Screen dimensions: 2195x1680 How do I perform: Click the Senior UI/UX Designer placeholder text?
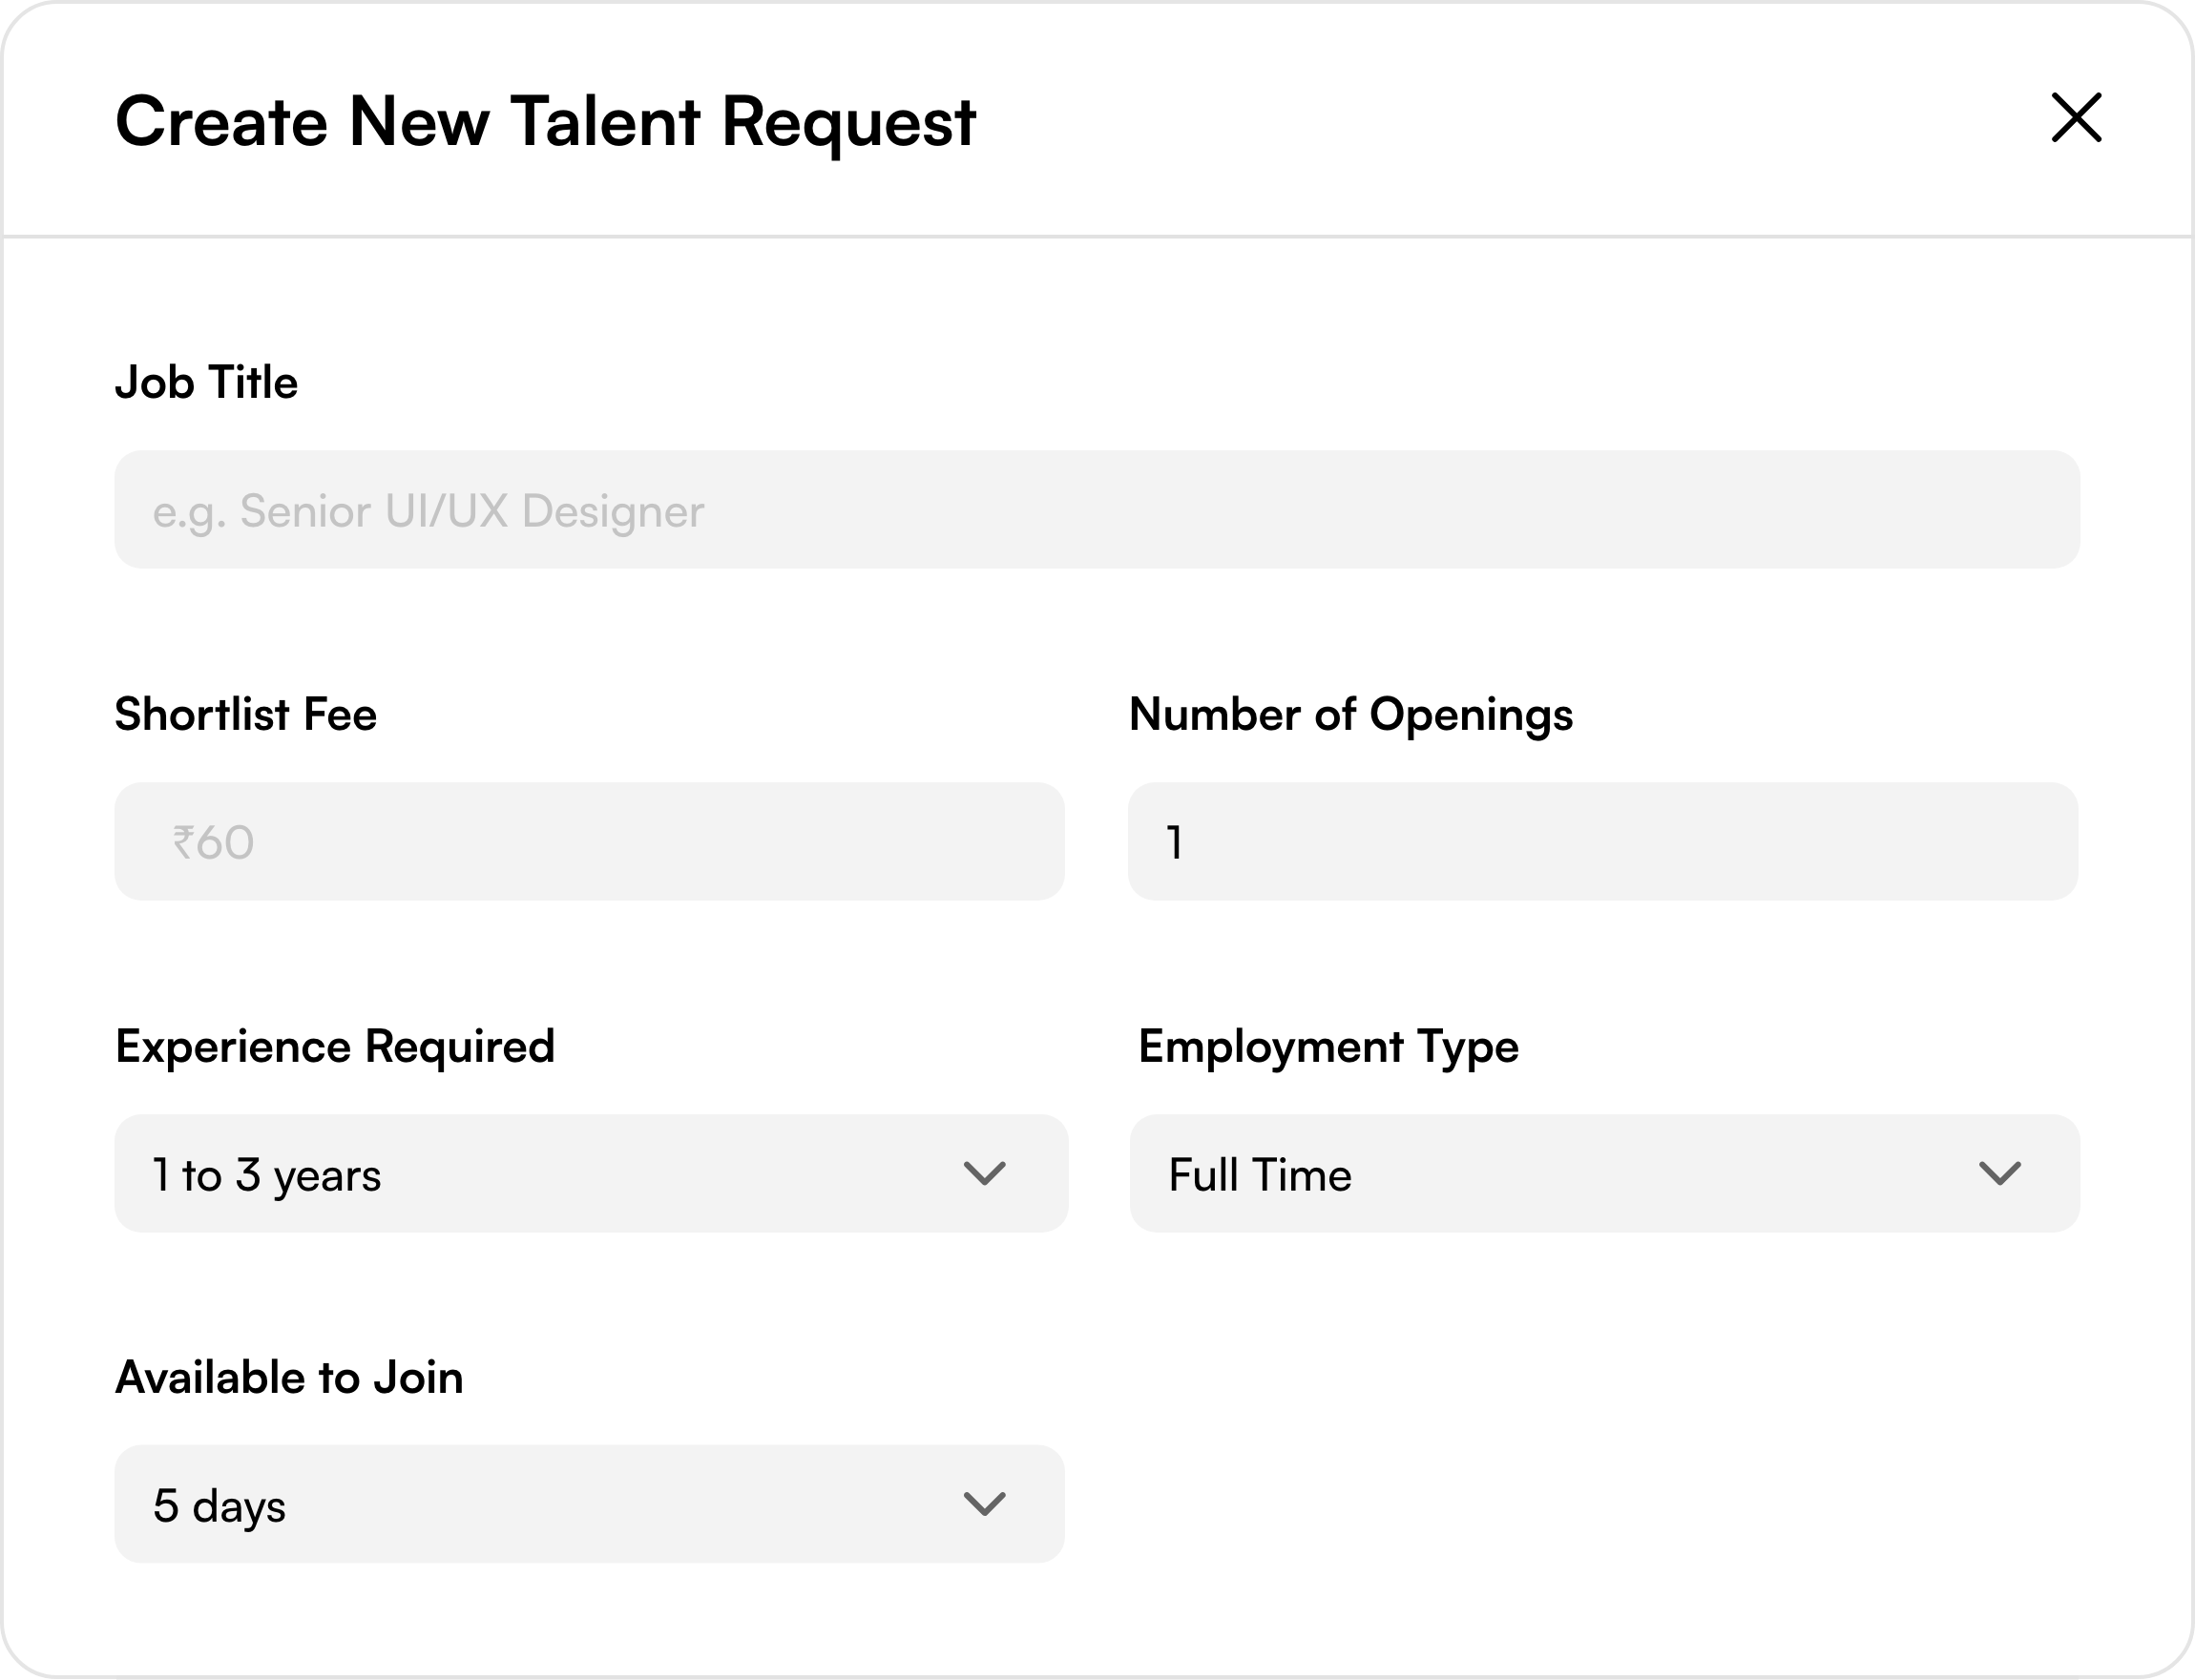click(429, 511)
